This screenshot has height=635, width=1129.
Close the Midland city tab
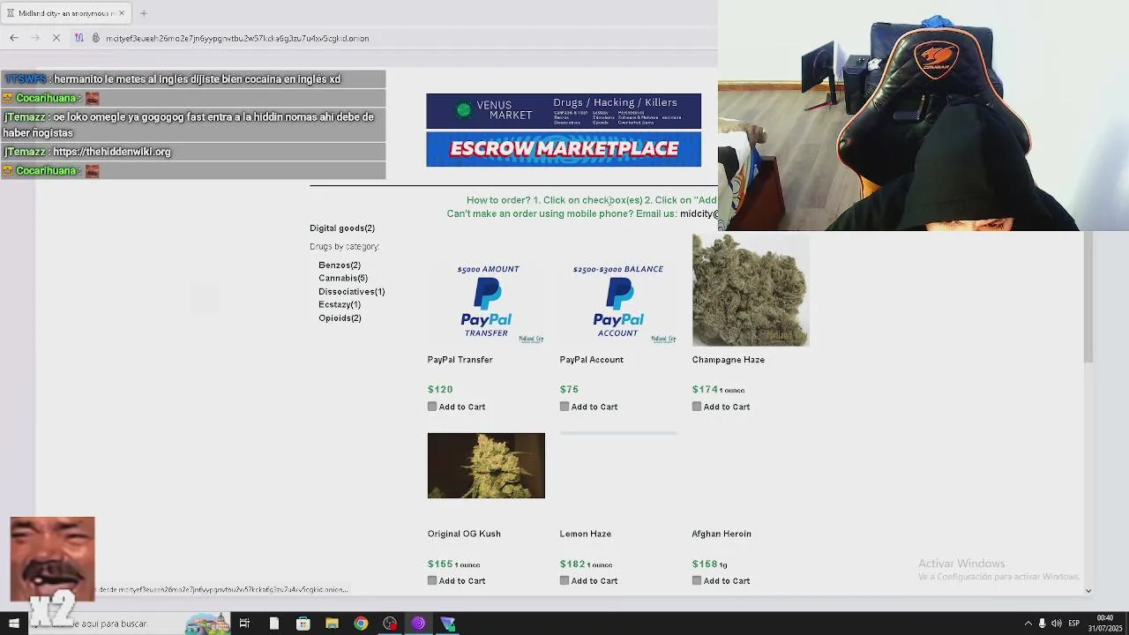coord(122,13)
